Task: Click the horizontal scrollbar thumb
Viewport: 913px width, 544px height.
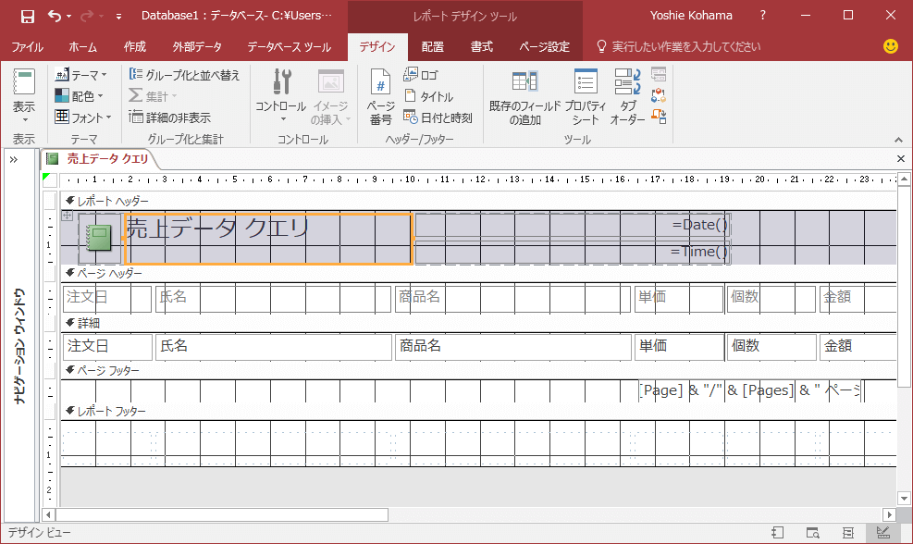Action: (222, 514)
